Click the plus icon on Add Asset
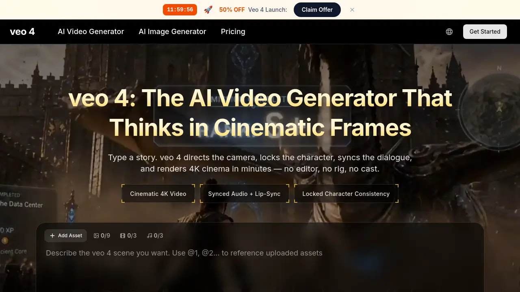 click(x=52, y=236)
